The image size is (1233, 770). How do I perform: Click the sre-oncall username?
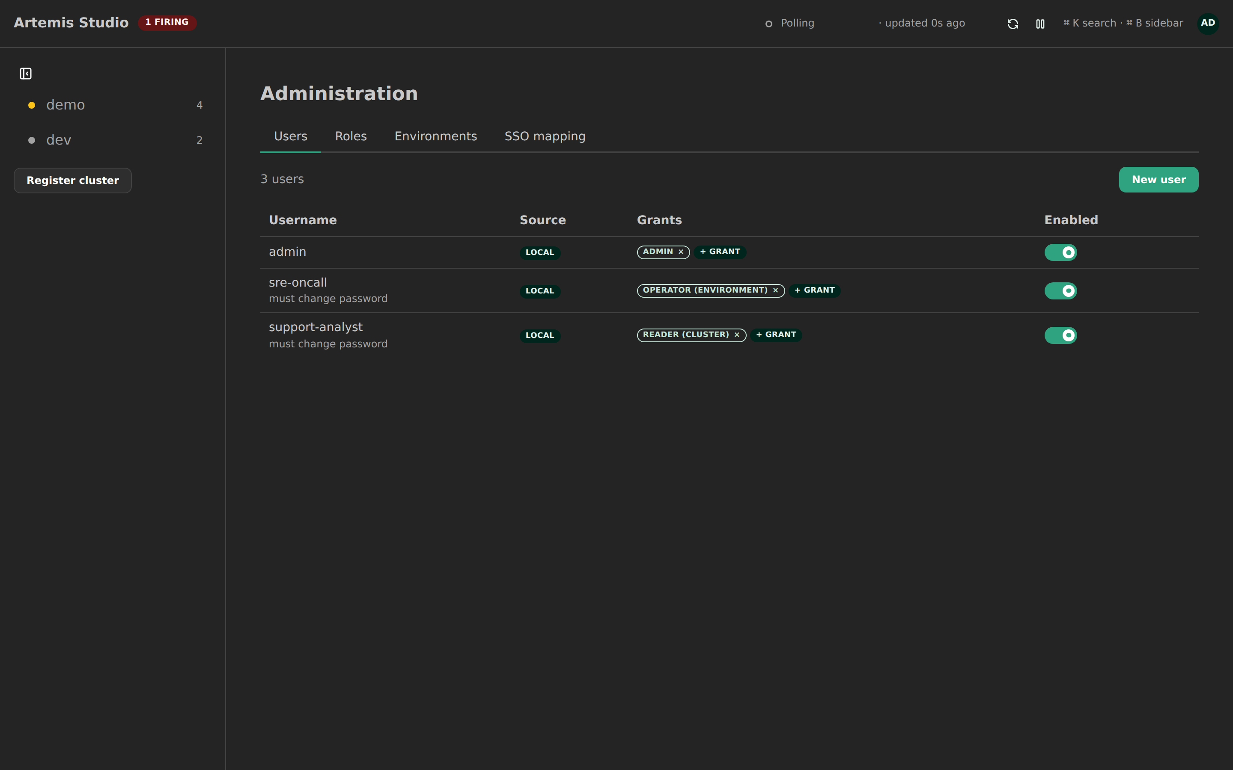click(x=298, y=283)
